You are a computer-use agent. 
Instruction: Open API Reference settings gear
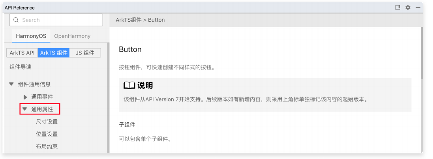click(x=408, y=7)
